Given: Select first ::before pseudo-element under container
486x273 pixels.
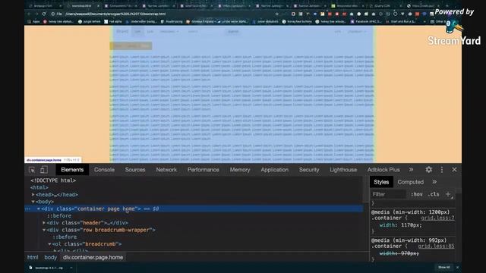Looking at the screenshot, I should point(59,215).
